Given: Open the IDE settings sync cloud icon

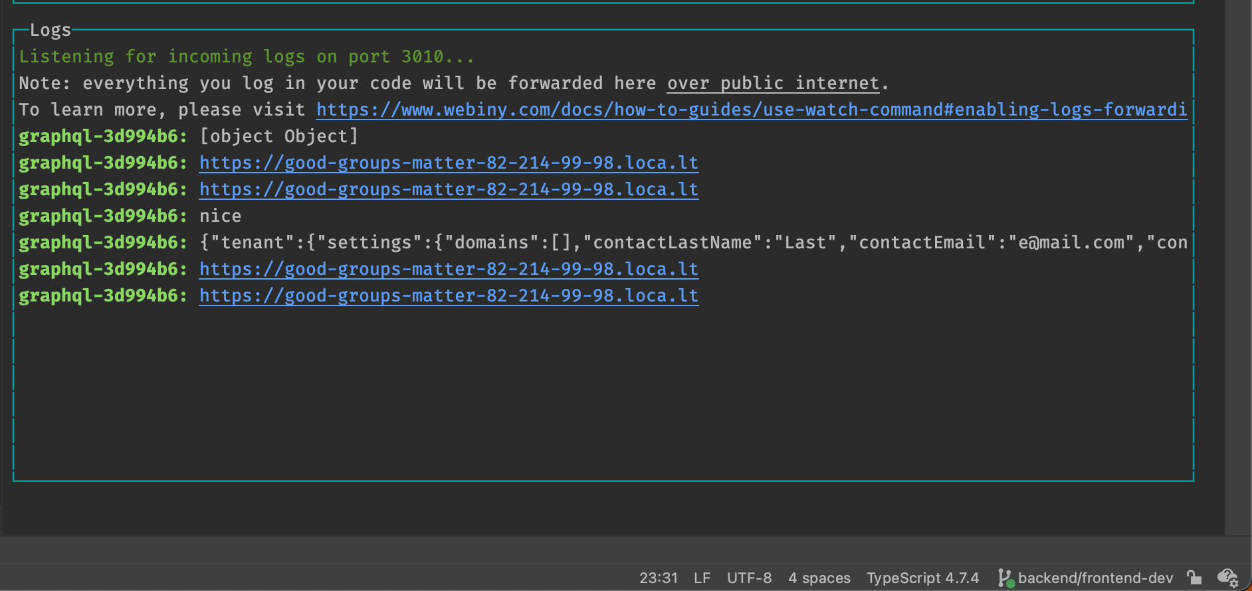Looking at the screenshot, I should coord(1227,578).
